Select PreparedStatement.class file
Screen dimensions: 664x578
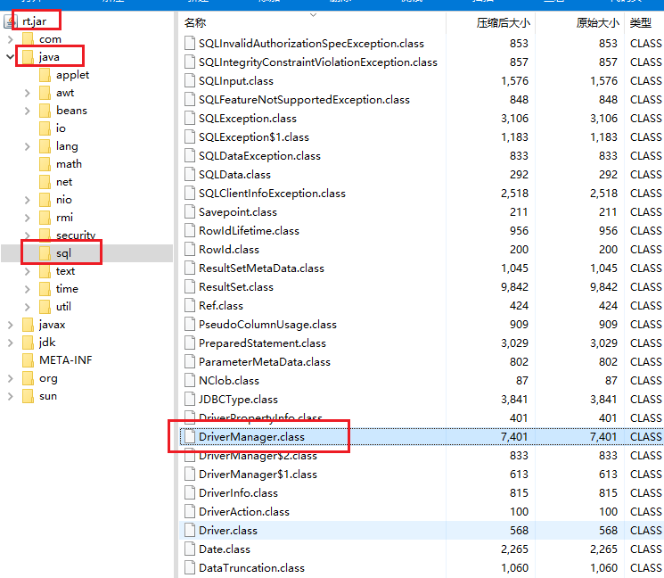tap(262, 343)
